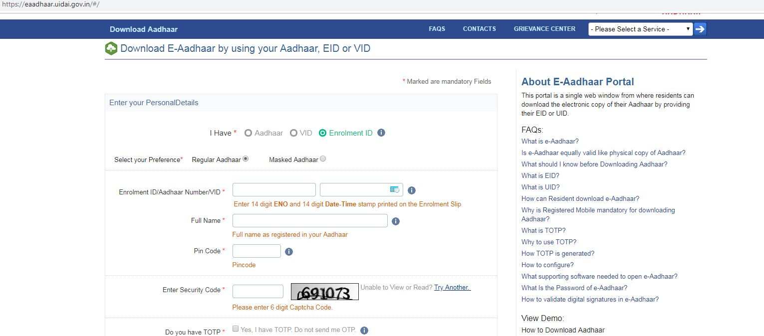Open 'What is TOTP?' FAQ link

[543, 230]
